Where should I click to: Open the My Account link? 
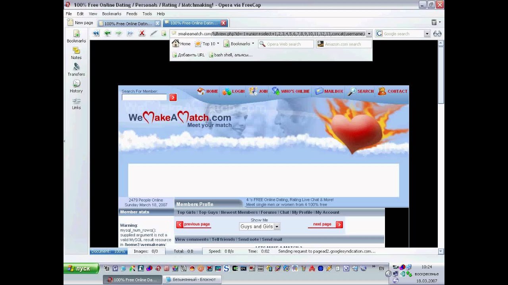327,213
